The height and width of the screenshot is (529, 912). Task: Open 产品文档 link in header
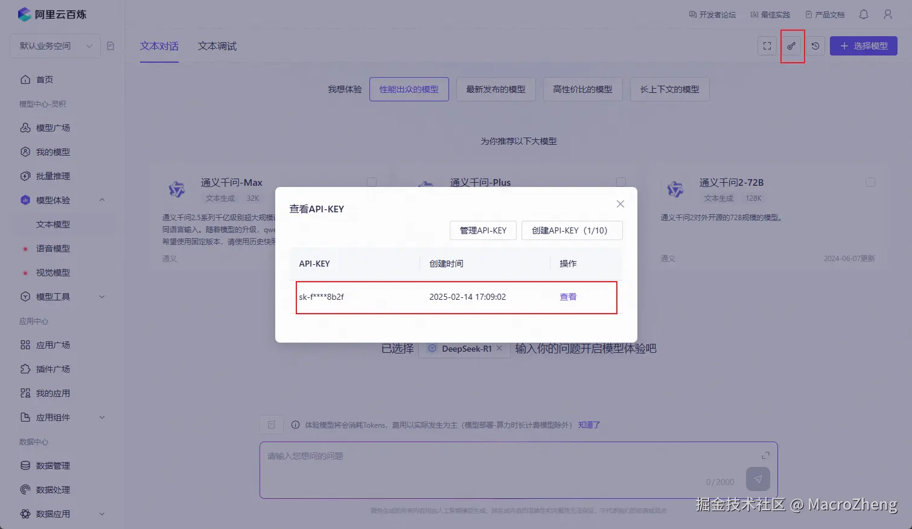pyautogui.click(x=825, y=14)
